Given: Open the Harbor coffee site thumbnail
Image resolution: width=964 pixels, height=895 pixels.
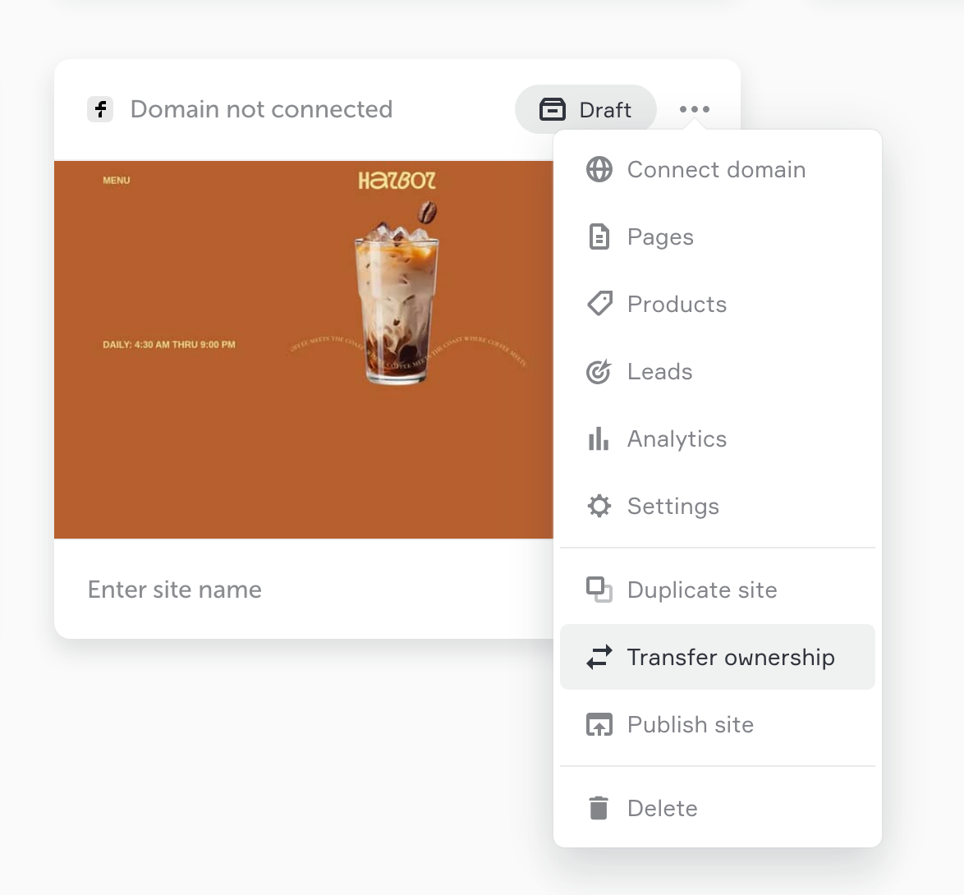Looking at the screenshot, I should pyautogui.click(x=304, y=350).
